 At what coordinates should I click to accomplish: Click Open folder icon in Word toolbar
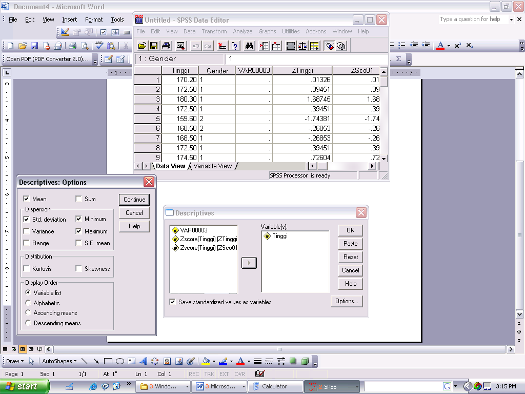(23, 46)
